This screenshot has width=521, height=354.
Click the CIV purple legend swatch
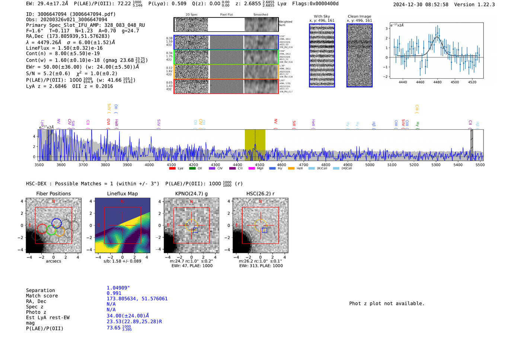[212, 168]
